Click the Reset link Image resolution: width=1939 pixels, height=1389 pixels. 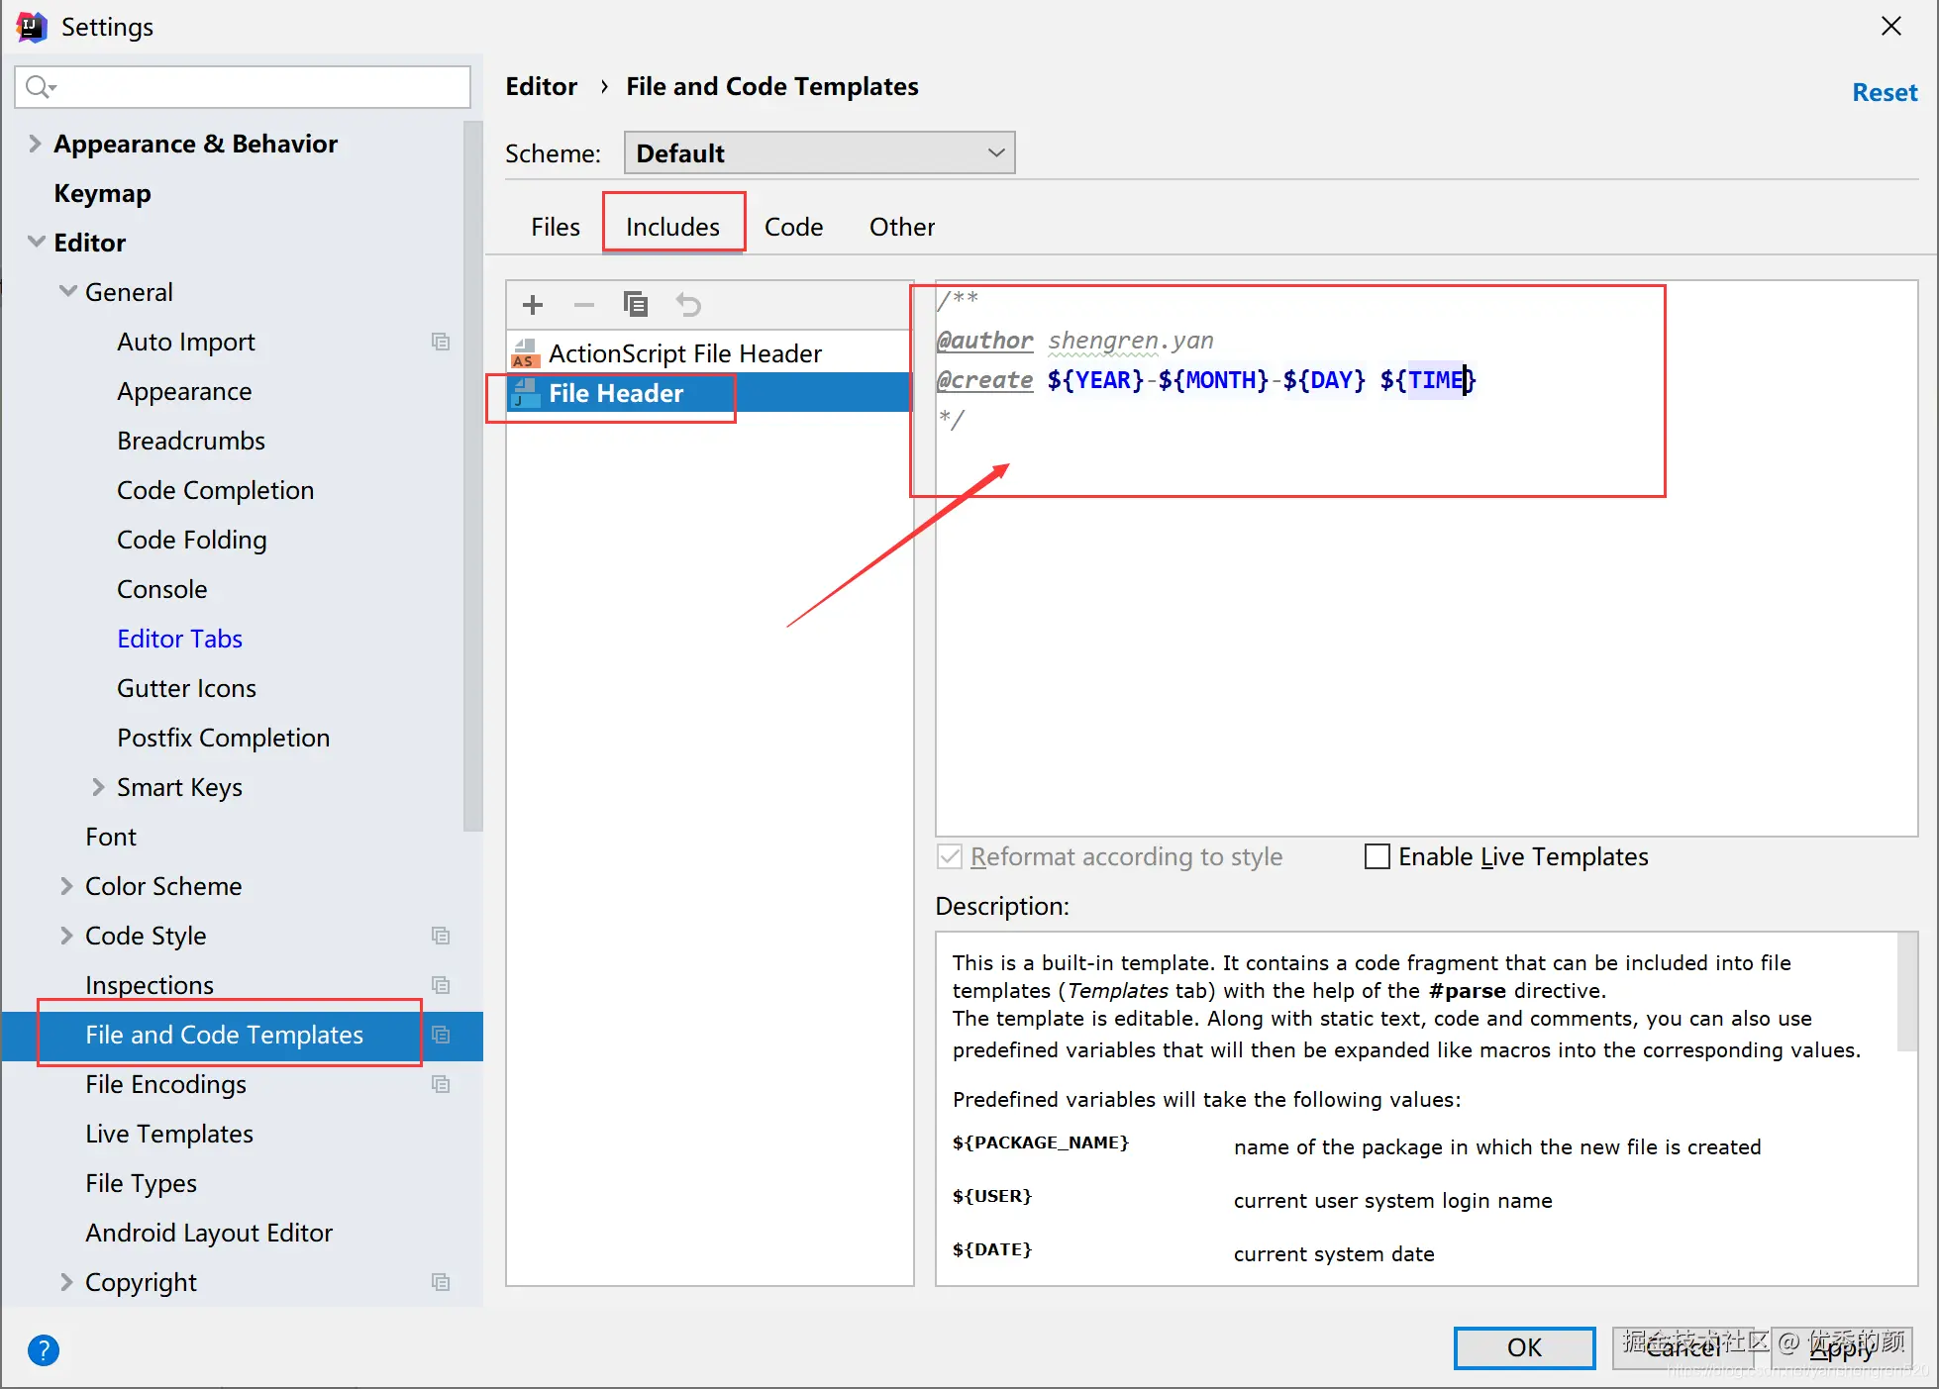pyautogui.click(x=1884, y=92)
